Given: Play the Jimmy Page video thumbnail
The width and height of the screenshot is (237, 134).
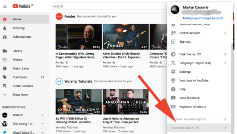Looking at the screenshot, I should 79,37.
